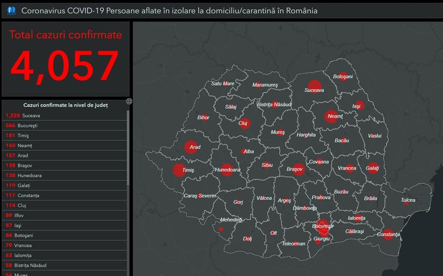Click the Harghita county label on map
This screenshot has height=276, width=443.
click(306, 135)
